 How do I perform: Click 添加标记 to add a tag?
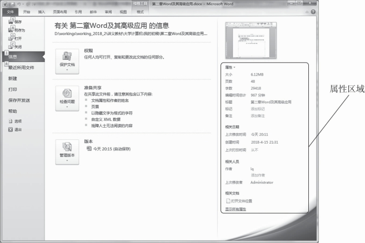[x=258, y=109]
